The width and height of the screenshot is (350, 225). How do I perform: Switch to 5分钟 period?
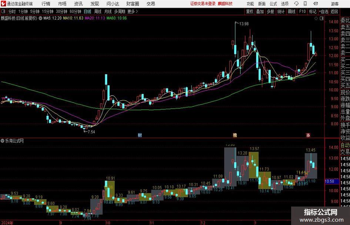[35, 11]
